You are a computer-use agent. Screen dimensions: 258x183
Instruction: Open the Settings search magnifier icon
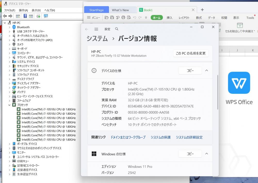(x=117, y=29)
